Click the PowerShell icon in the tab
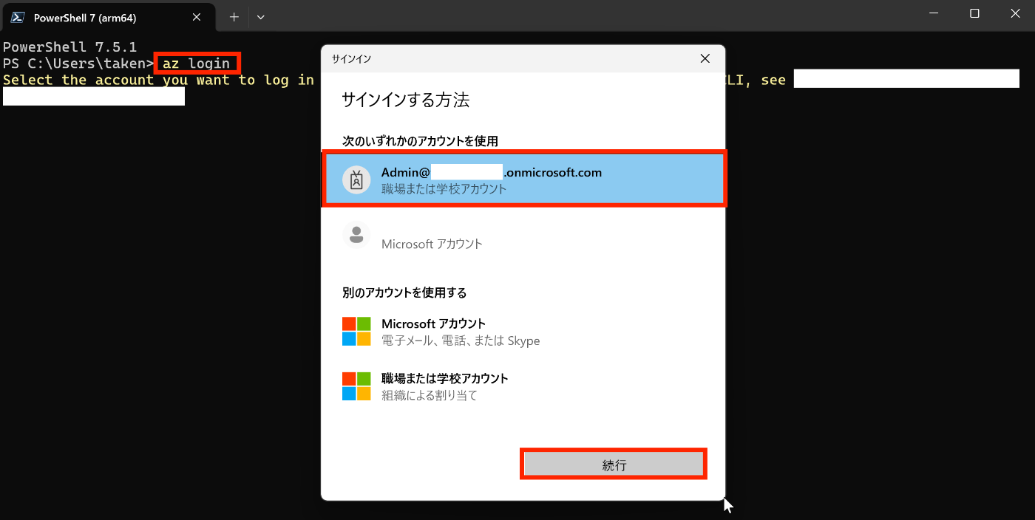The image size is (1035, 520). 18,17
